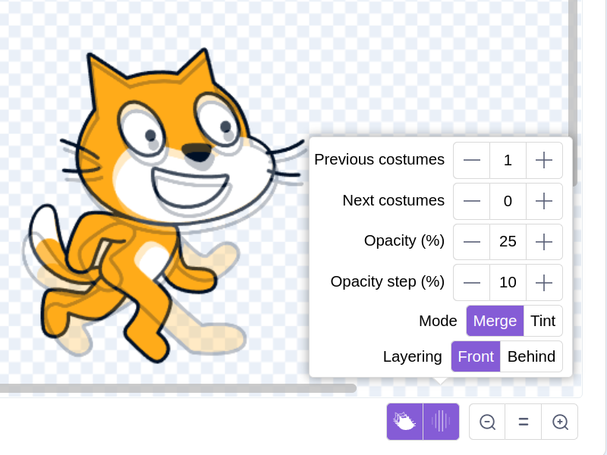Image resolution: width=607 pixels, height=455 pixels.
Task: Select Merge mode
Action: [495, 321]
